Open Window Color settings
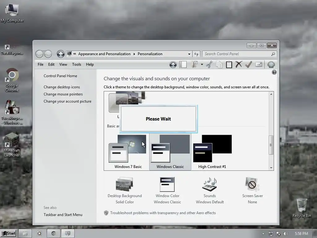Image resolution: width=317 pixels, height=238 pixels. click(x=167, y=191)
